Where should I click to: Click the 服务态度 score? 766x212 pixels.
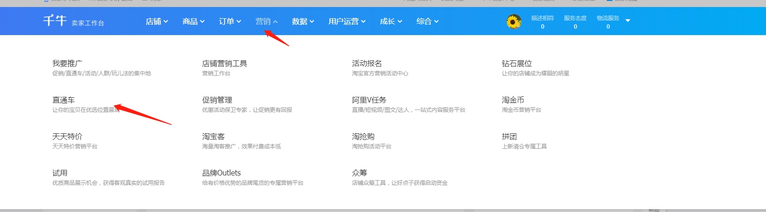click(x=575, y=22)
